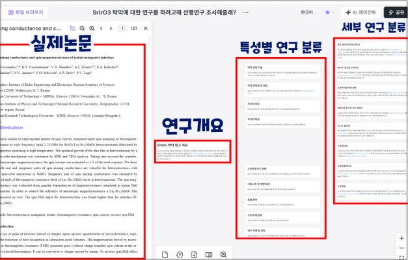Click the blue citation link in 박막 안정성 node
Screen dimensions: 408x260
click(307, 92)
